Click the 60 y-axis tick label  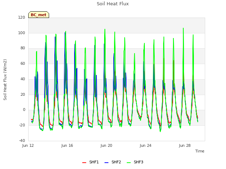[23, 63]
